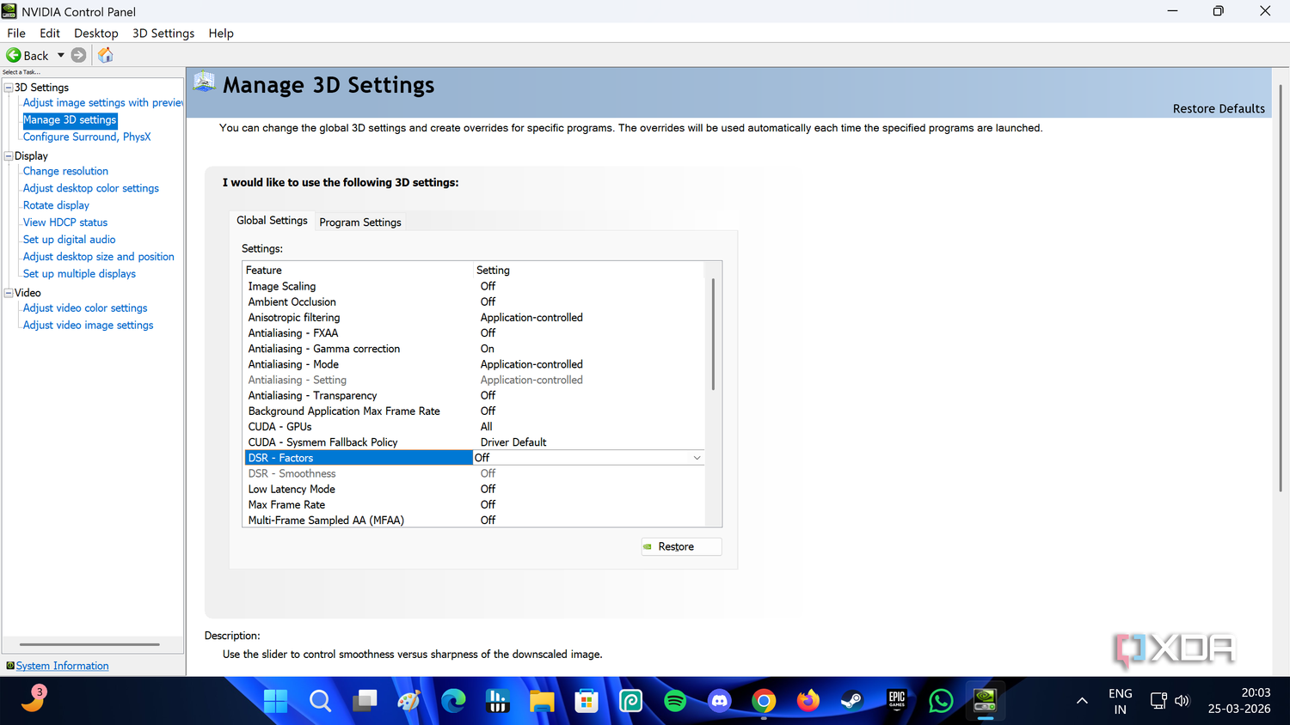The height and width of the screenshot is (725, 1290).
Task: Open Change resolution in the sidebar
Action: (65, 171)
